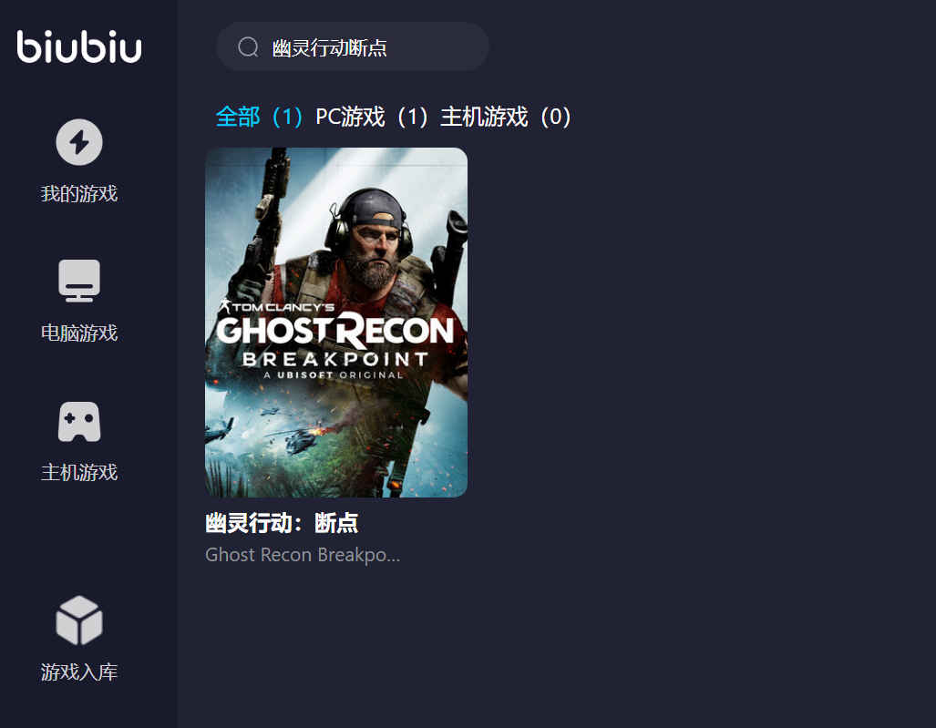This screenshot has height=728, width=936.
Task: Select the PC games monitor icon
Action: [x=79, y=281]
